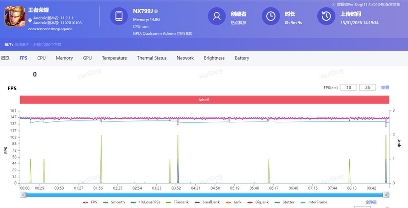Toggle the BigJank series in legend
408x208 pixels.
click(259, 202)
